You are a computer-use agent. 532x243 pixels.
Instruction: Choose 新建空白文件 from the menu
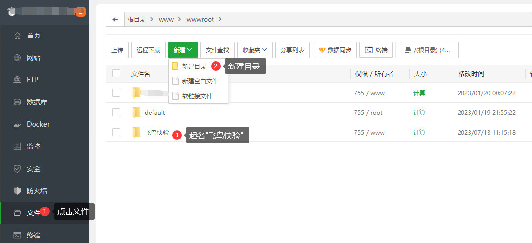[200, 81]
